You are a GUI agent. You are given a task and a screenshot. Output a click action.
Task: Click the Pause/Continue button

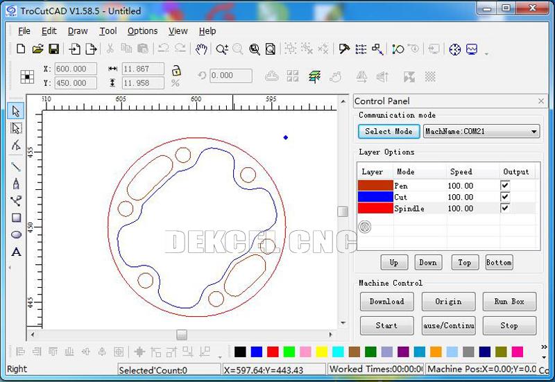coord(448,325)
